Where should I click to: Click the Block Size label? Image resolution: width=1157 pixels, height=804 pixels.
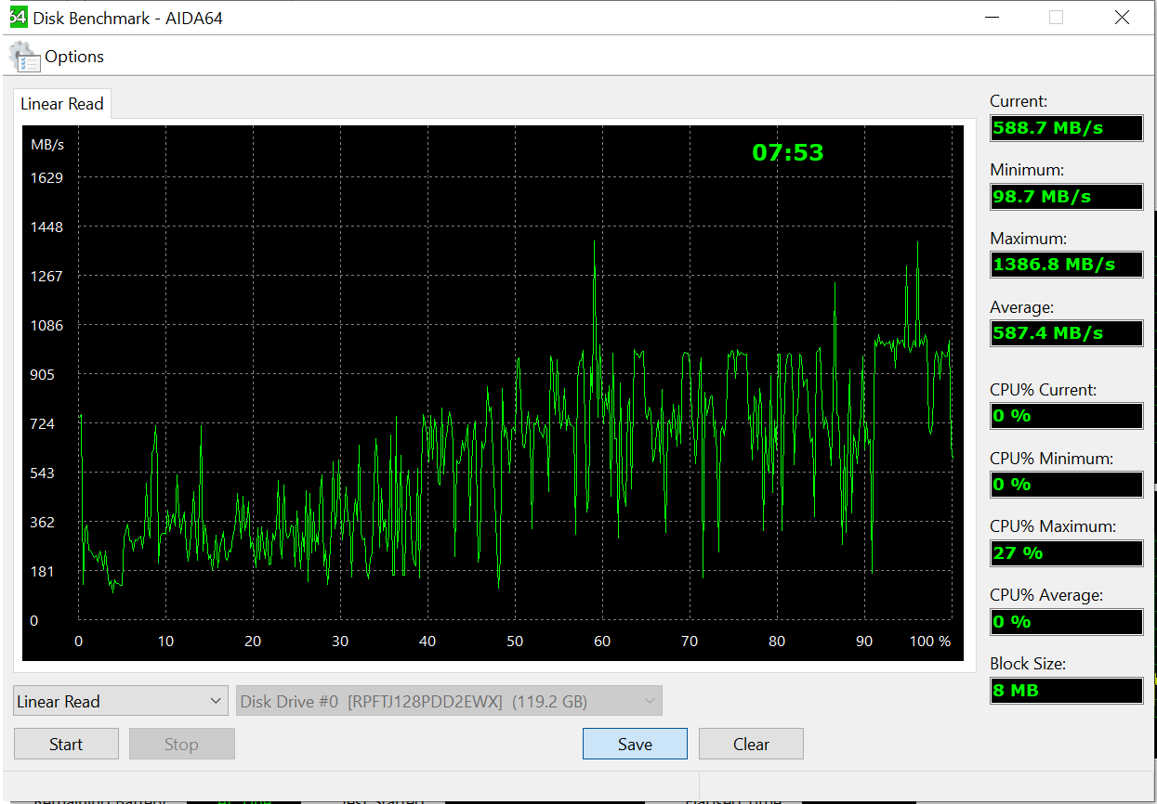(x=1028, y=664)
